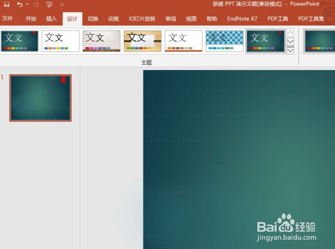Open the 帮助 tab

[x=212, y=19]
